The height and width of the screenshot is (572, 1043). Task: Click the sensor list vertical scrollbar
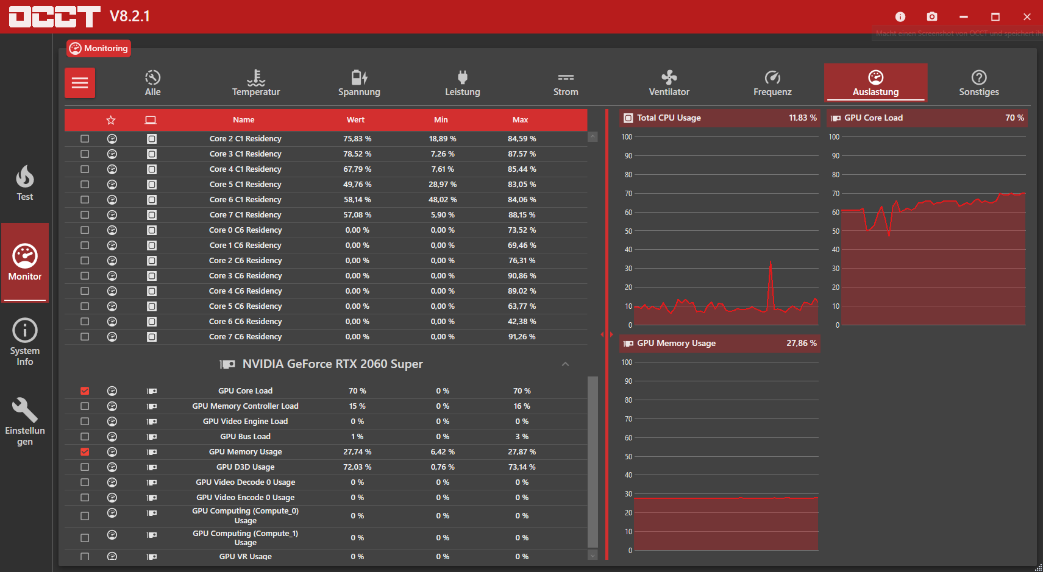[x=593, y=461]
